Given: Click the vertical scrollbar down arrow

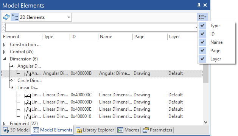Looking at the screenshot, I should (206, 122).
